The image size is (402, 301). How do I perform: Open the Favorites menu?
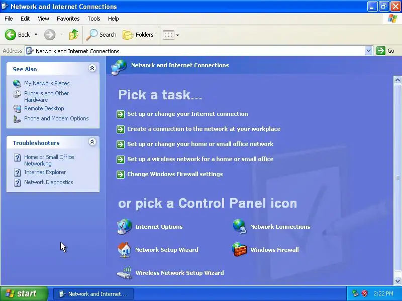click(x=68, y=19)
